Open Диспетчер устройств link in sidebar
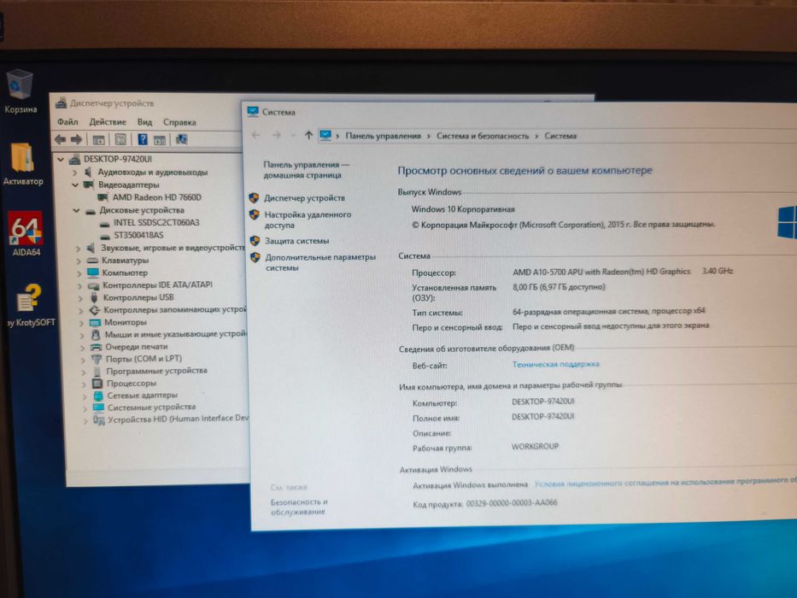This screenshot has height=598, width=797. click(x=304, y=198)
